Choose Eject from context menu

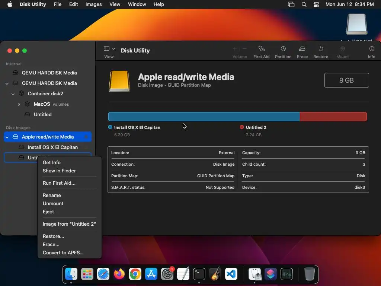point(70,212)
